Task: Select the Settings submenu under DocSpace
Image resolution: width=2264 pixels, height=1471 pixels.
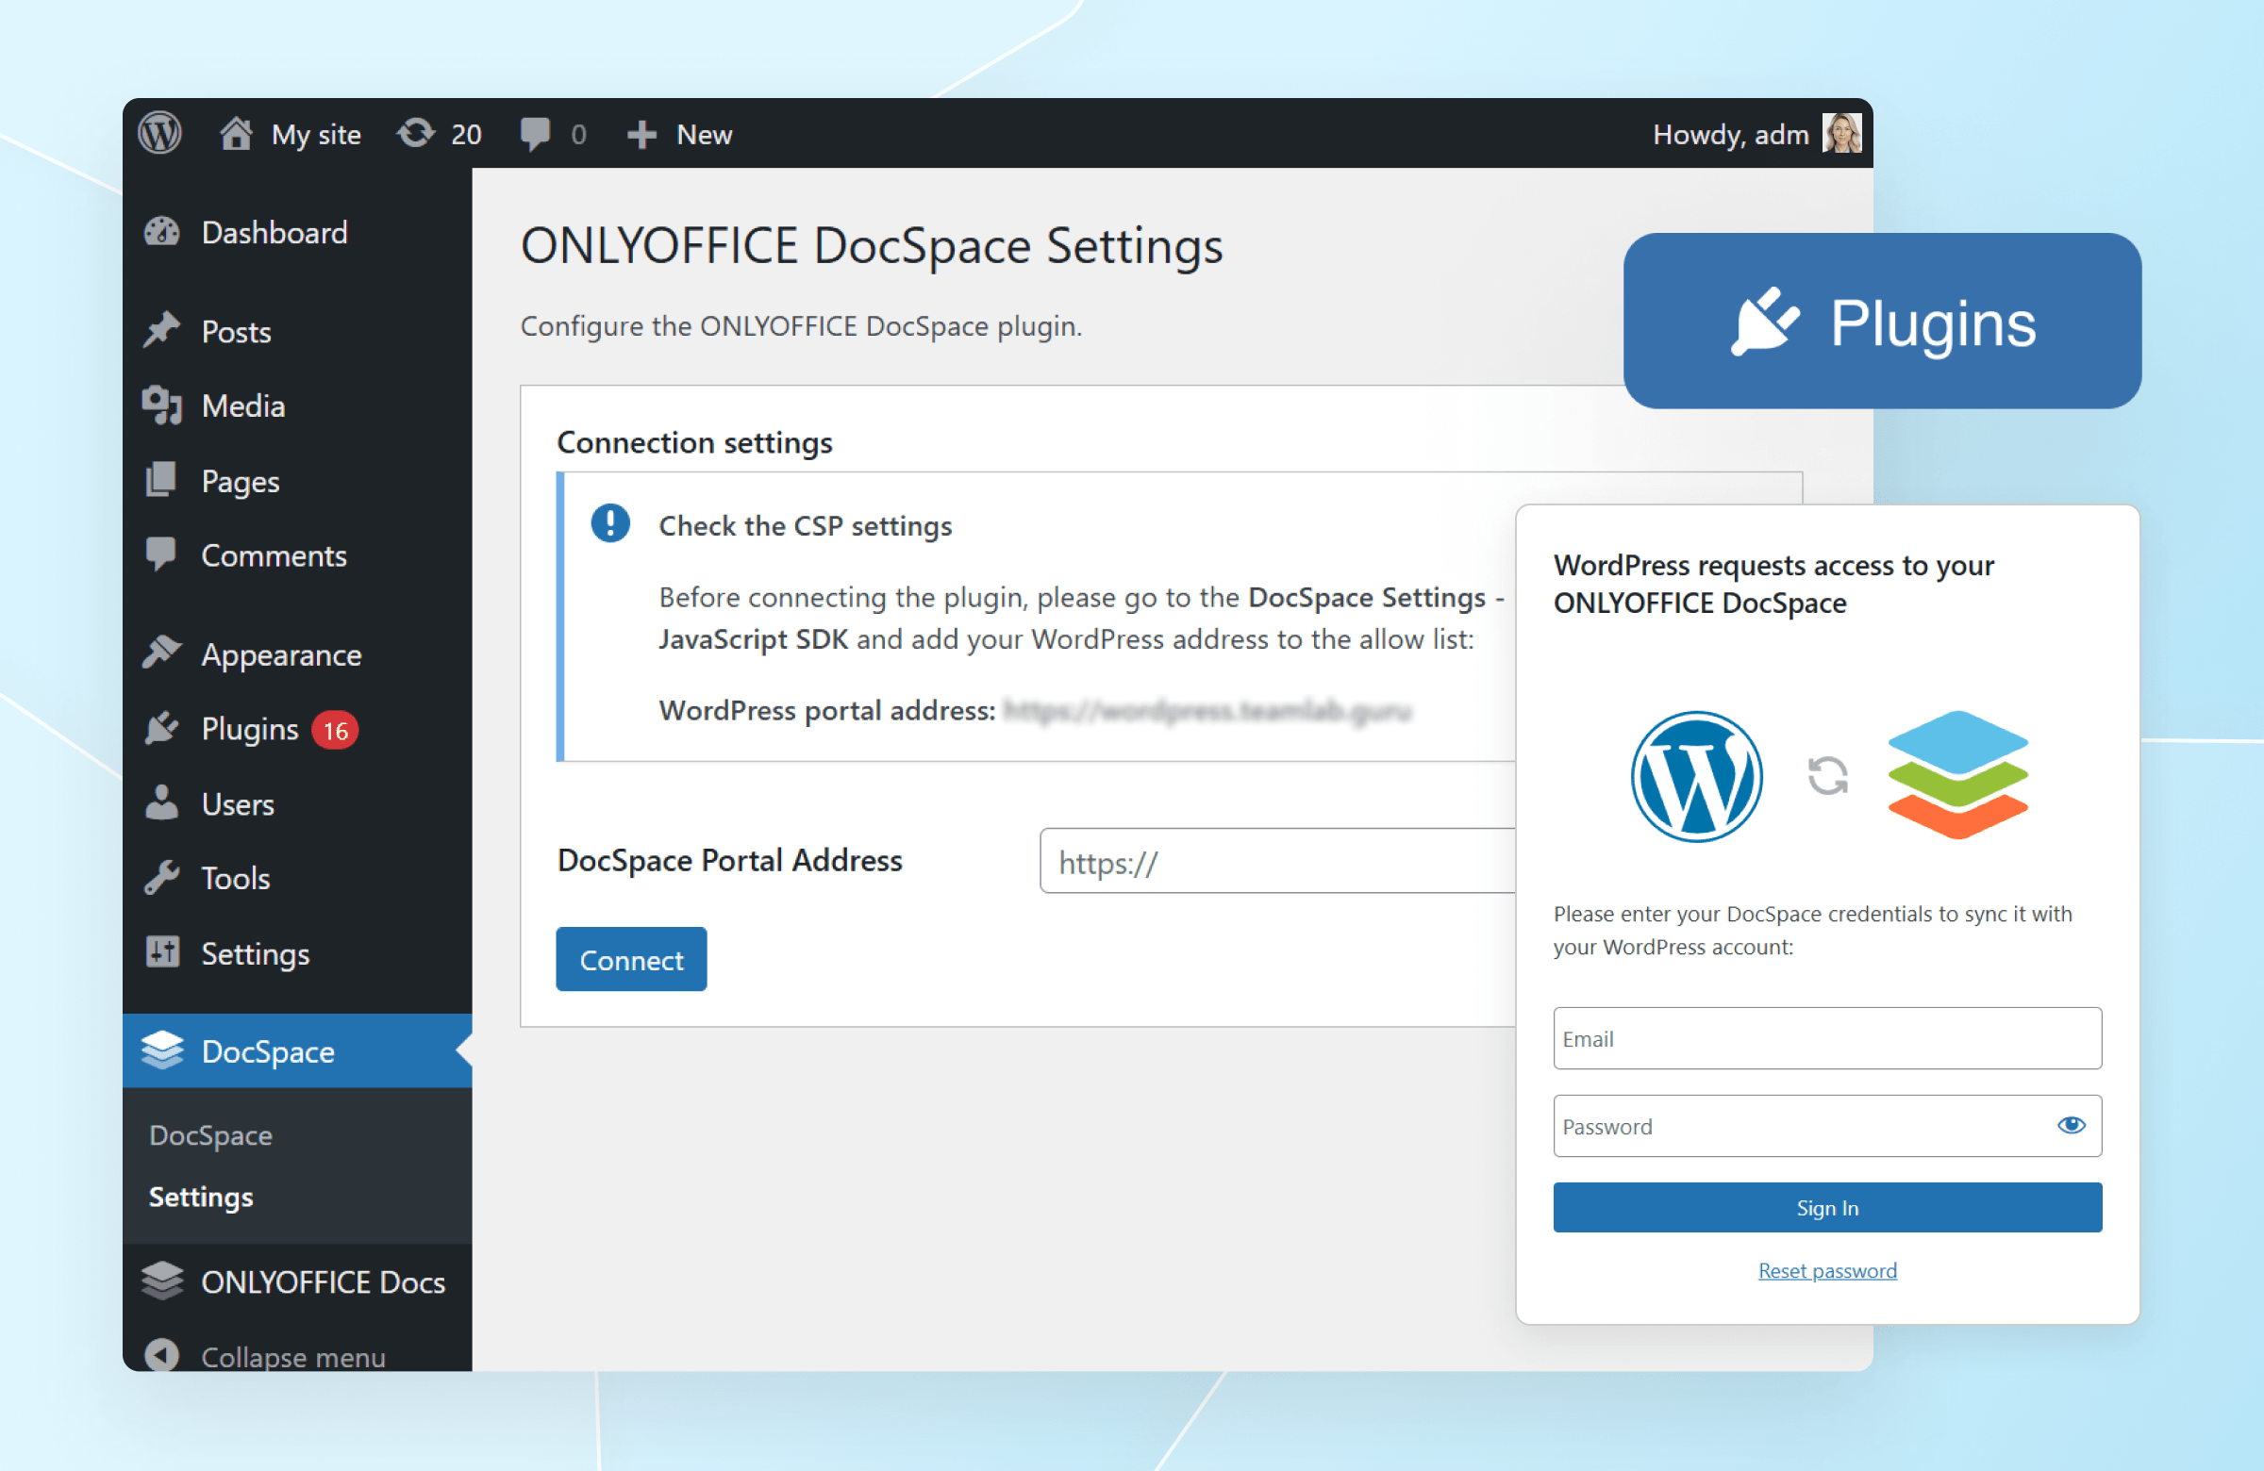Action: coord(201,1197)
